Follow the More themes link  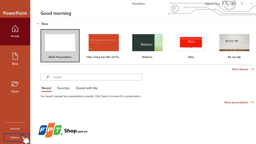click(x=243, y=69)
